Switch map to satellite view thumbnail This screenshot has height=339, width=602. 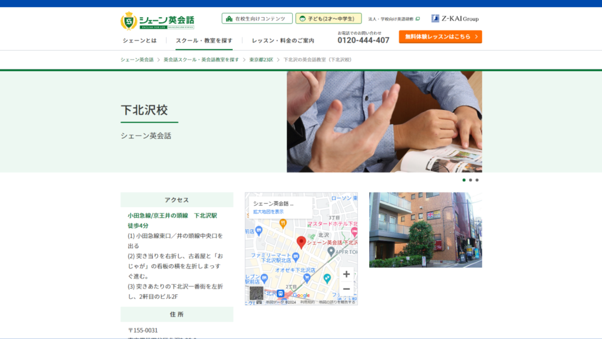point(256,293)
